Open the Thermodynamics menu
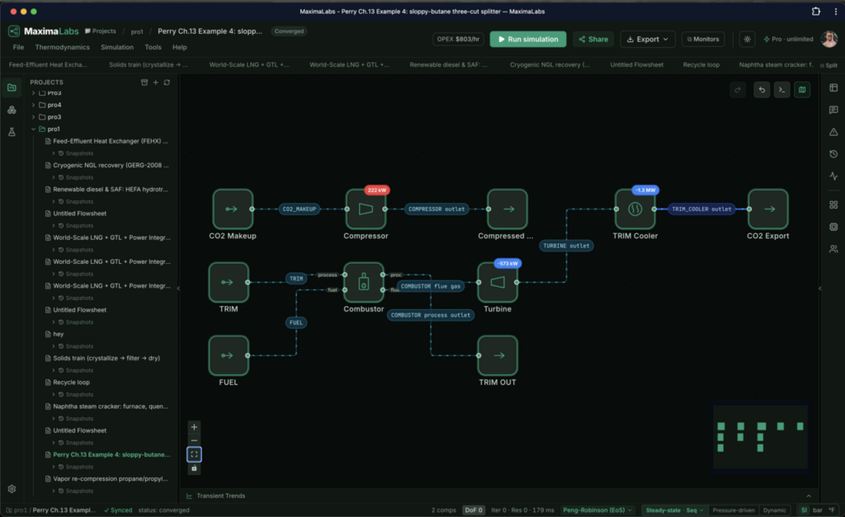 [63, 47]
